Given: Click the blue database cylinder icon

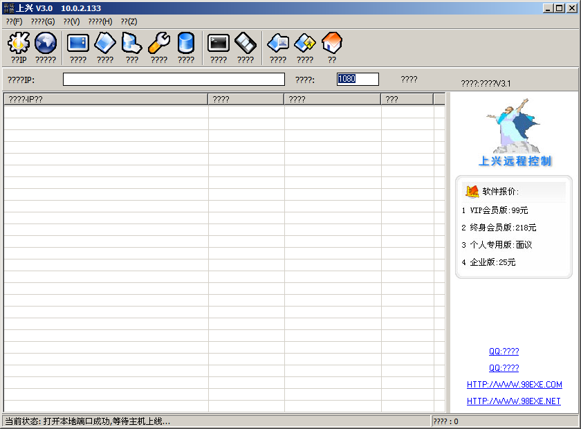Looking at the screenshot, I should coord(186,44).
